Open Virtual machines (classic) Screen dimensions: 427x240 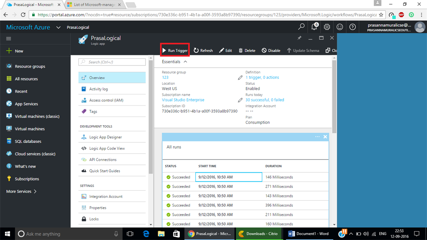[33, 116]
